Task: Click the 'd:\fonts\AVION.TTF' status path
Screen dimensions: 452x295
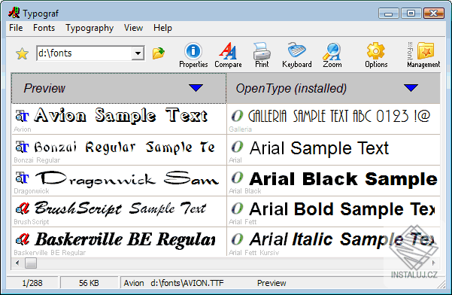Action: pos(187,283)
